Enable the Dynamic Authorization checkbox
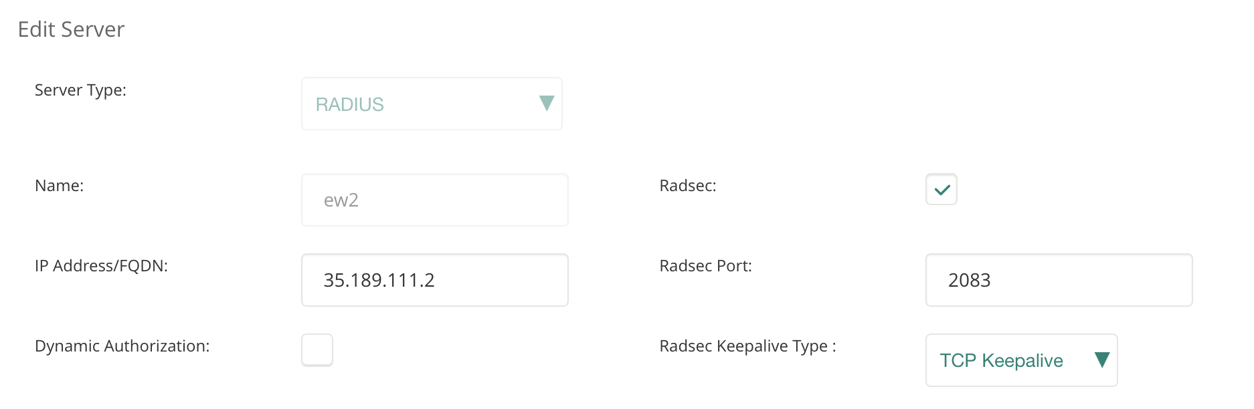Screen dimensions: 1254x409 317,350
